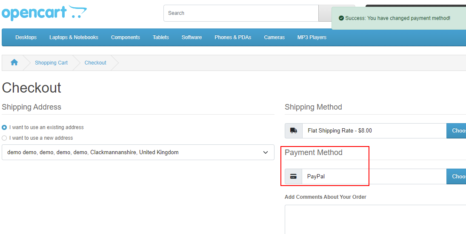The height and width of the screenshot is (234, 466).
Task: Click the Checkout page heading
Action: click(31, 88)
